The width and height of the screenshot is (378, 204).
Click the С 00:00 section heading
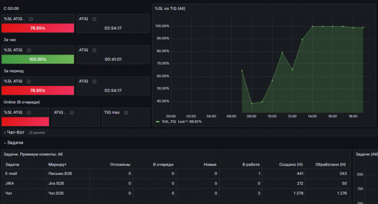(x=11, y=8)
